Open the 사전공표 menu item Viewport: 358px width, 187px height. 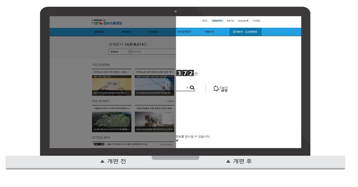pyautogui.click(x=154, y=32)
